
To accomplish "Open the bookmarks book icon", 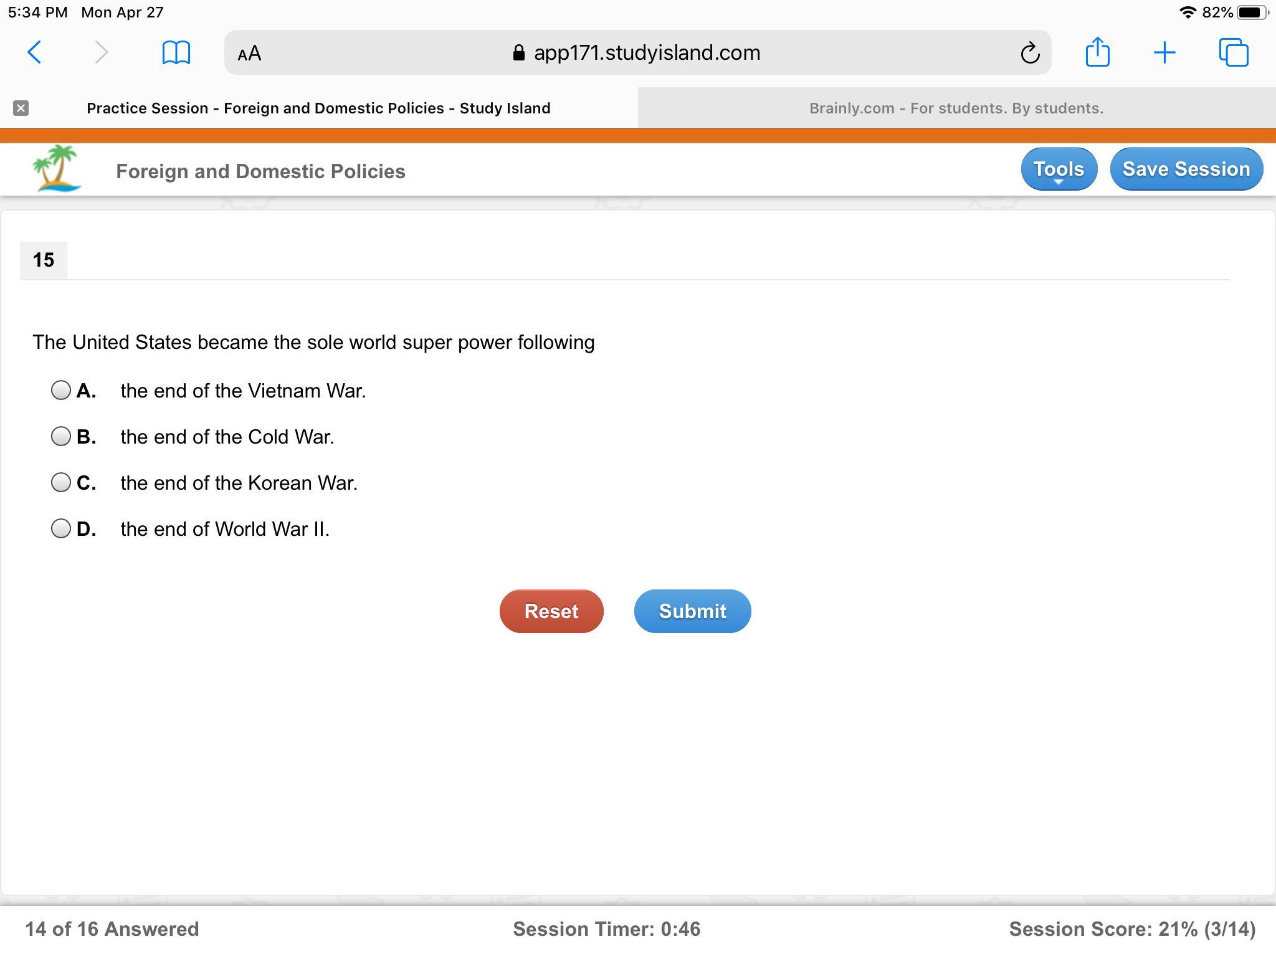I will pyautogui.click(x=176, y=52).
